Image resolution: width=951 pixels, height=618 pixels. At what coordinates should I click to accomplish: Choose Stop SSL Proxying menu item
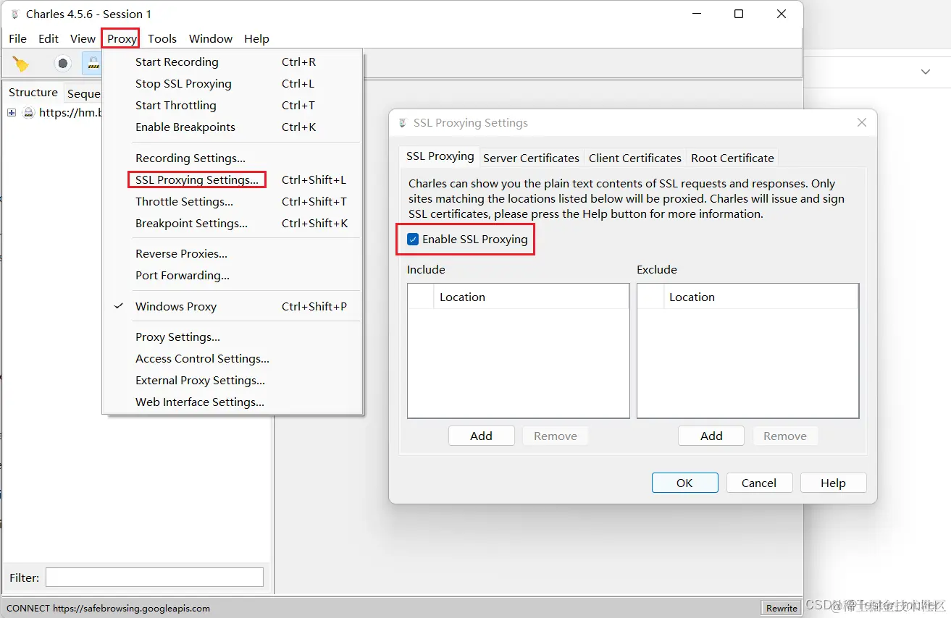tap(232, 84)
